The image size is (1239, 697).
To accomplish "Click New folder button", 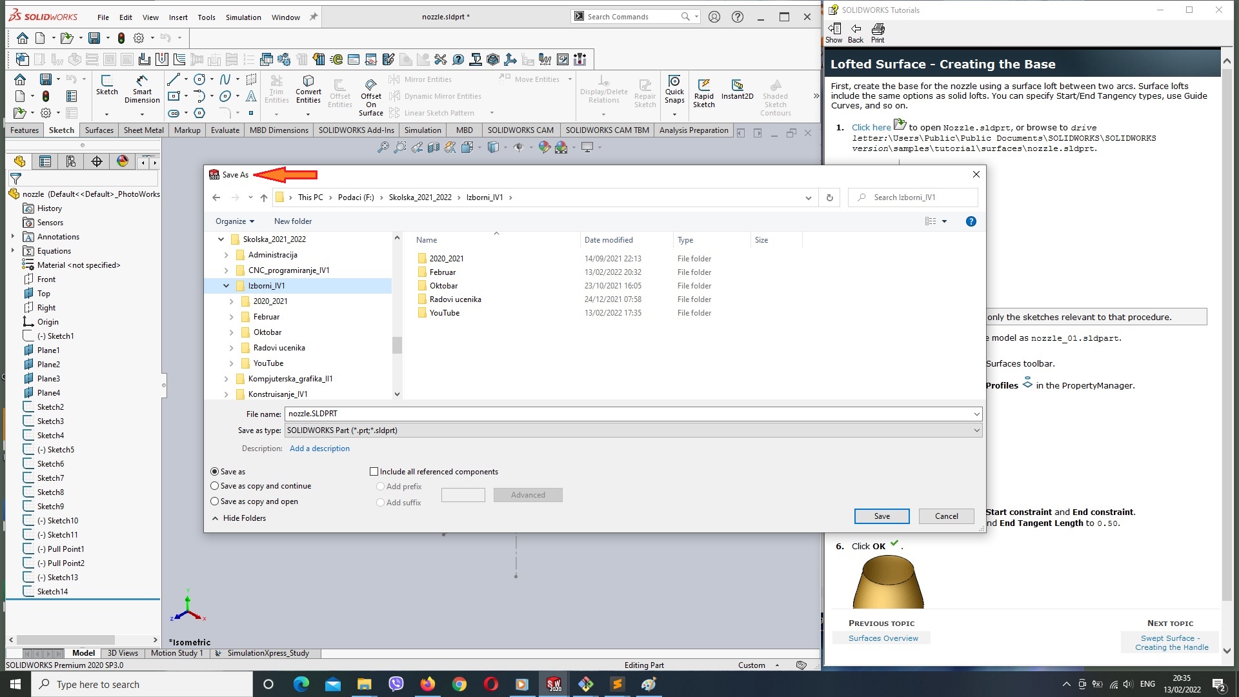I will [x=293, y=221].
